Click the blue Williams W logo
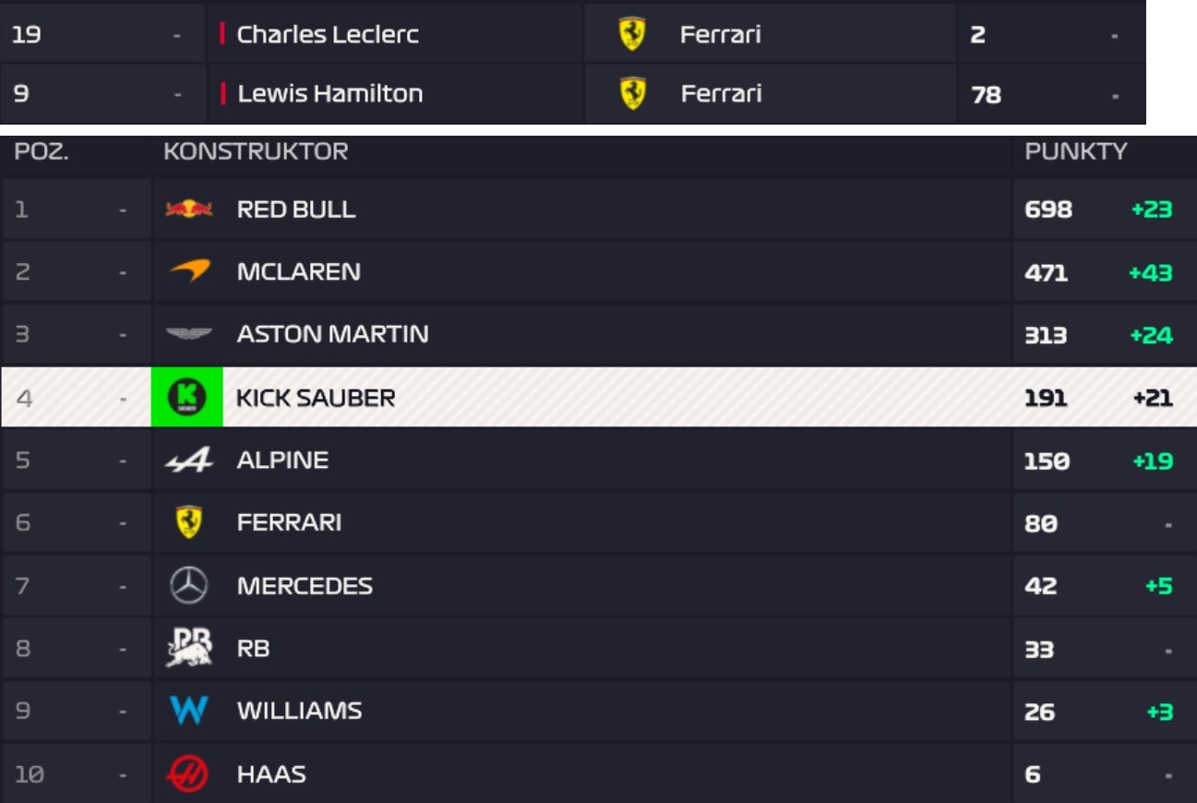Viewport: 1197px width, 803px height. click(189, 711)
